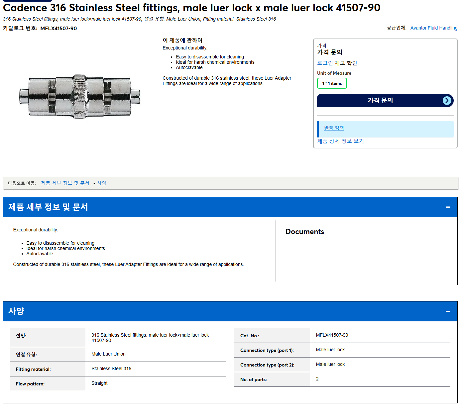
Task: Click the '공급업체:' supplier label
Action: pos(397,28)
